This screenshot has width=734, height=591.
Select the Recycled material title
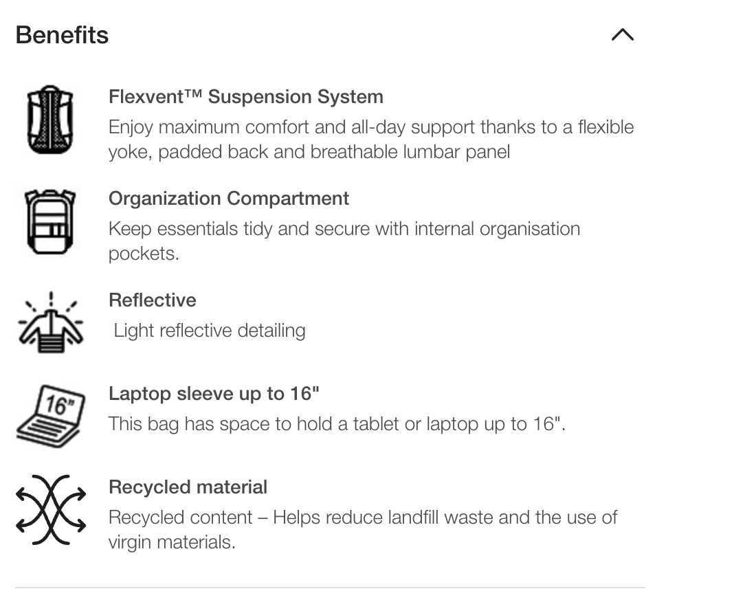pyautogui.click(x=188, y=487)
